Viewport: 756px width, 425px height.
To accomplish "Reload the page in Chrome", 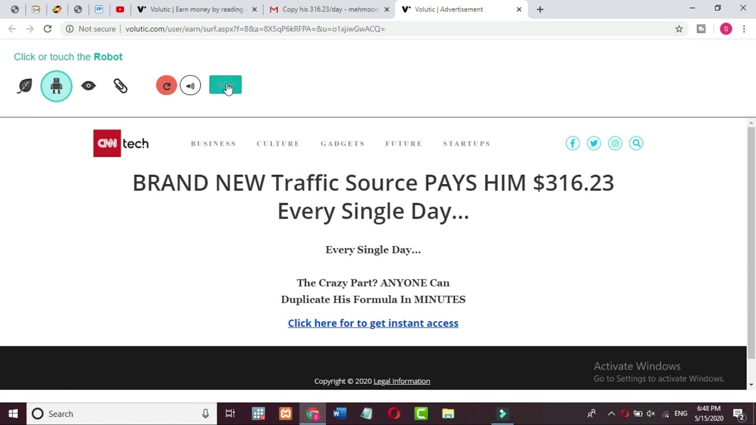I will pos(47,29).
